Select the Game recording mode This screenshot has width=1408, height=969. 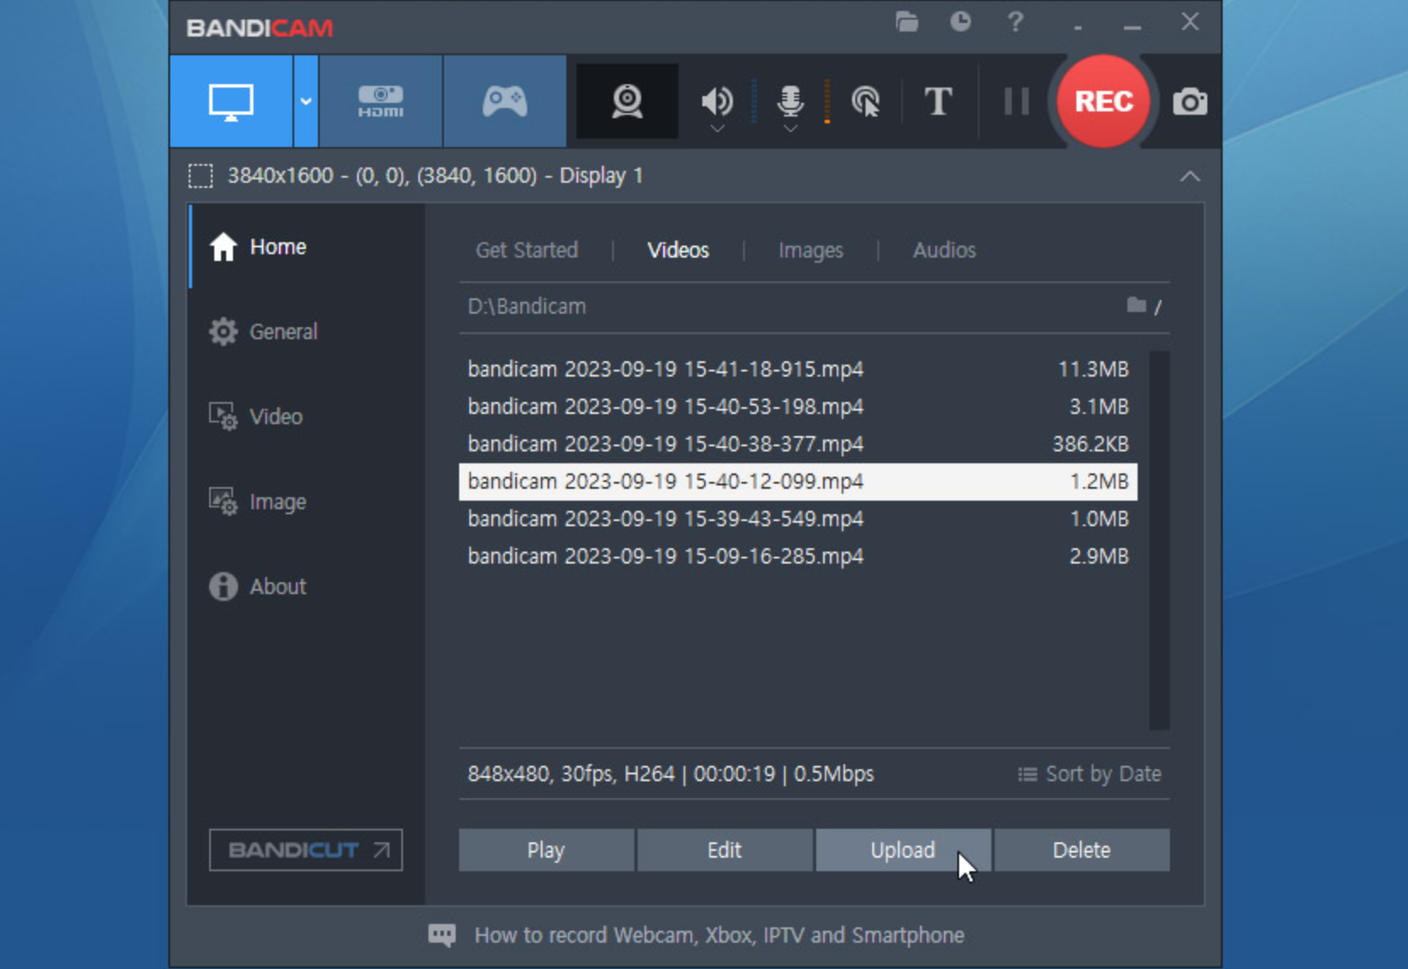pos(505,101)
